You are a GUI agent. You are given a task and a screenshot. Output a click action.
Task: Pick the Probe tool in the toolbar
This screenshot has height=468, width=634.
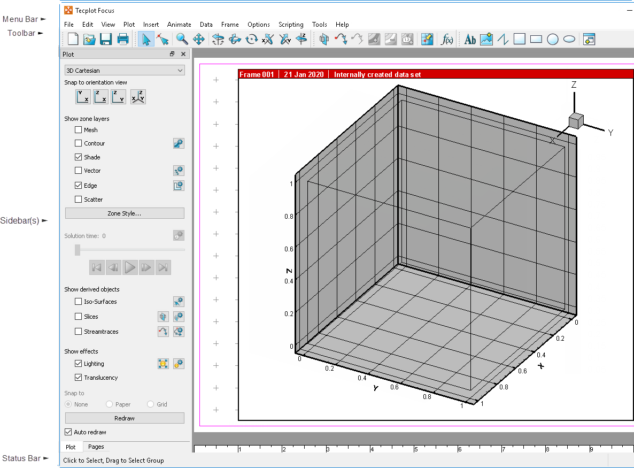(427, 39)
